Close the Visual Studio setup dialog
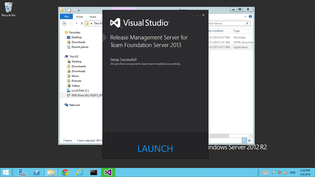 [203, 15]
